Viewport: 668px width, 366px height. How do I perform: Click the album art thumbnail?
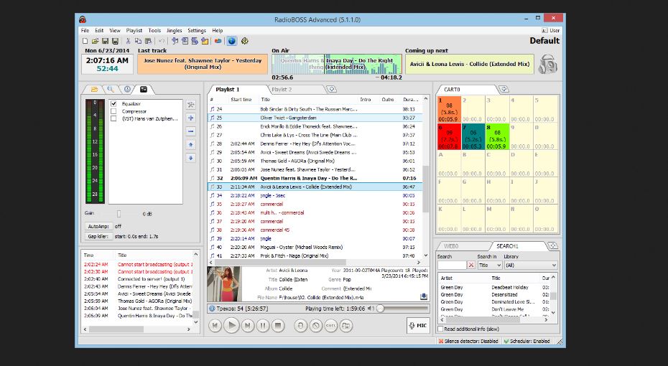(x=224, y=284)
